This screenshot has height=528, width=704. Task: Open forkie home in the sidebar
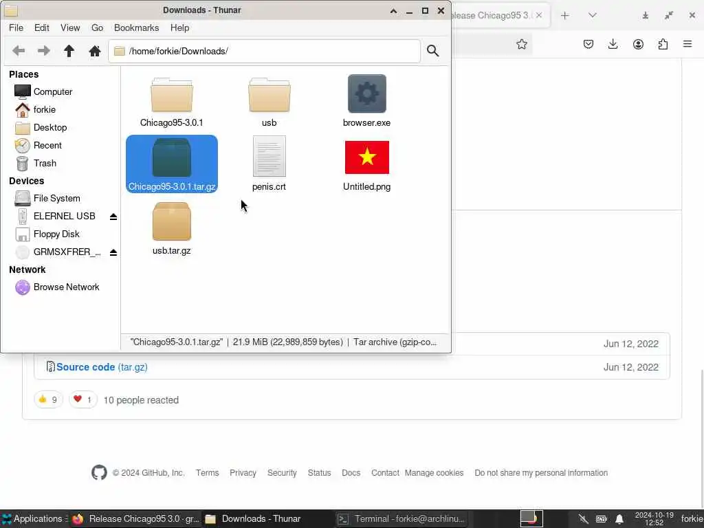(x=45, y=109)
